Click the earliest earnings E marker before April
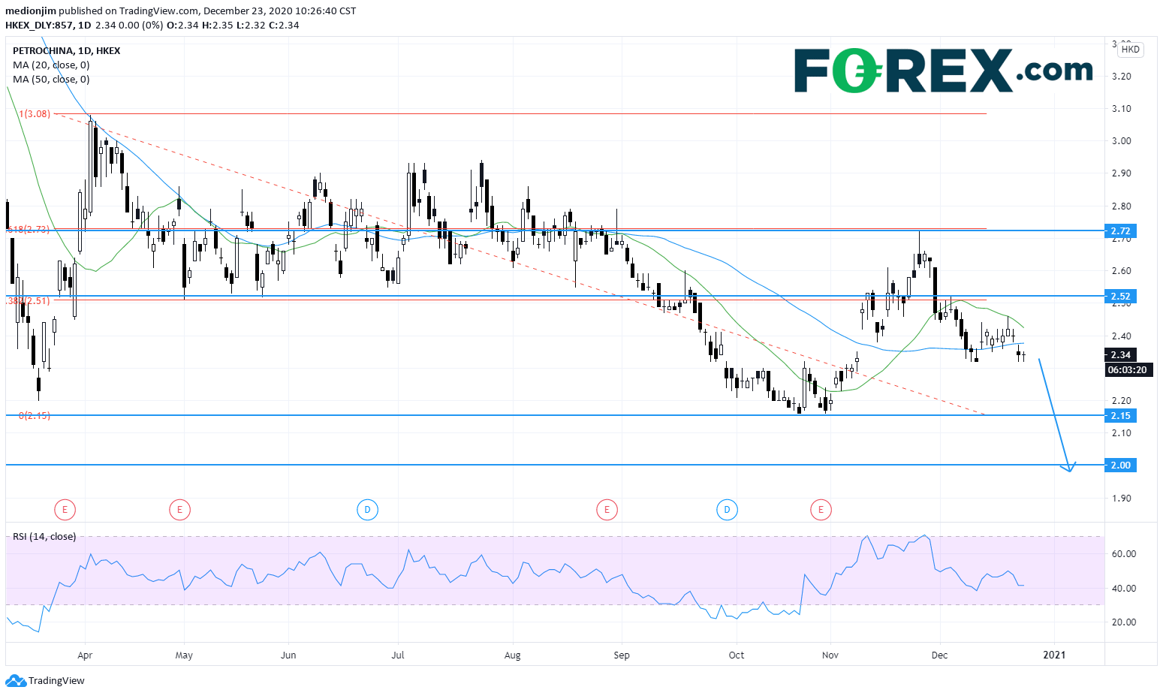This screenshot has height=696, width=1163. (65, 511)
